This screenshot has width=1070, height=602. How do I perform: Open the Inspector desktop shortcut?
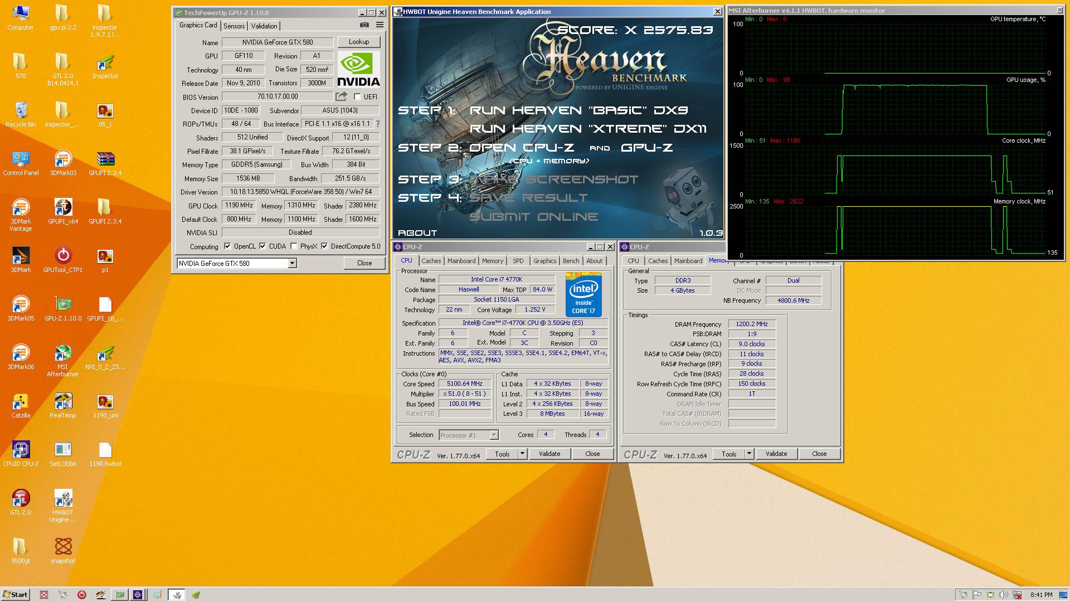pyautogui.click(x=105, y=67)
